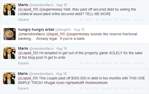Click the coffee latte avatar thumbnail

click(10, 34)
